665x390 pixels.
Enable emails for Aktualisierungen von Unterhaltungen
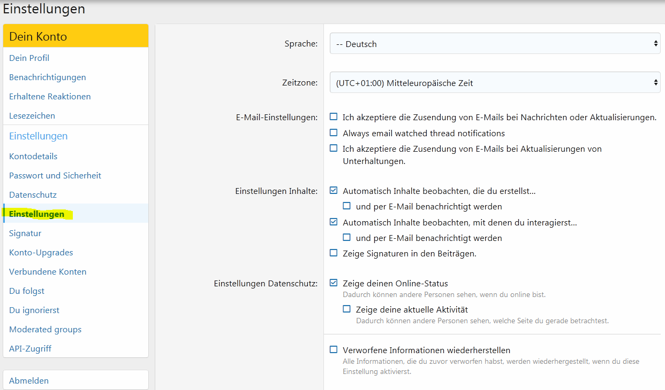[x=334, y=149]
